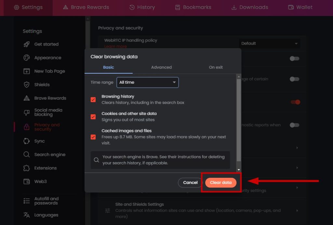Click the Cancel button
Viewport: 333px width, 225px height.
pyautogui.click(x=190, y=183)
